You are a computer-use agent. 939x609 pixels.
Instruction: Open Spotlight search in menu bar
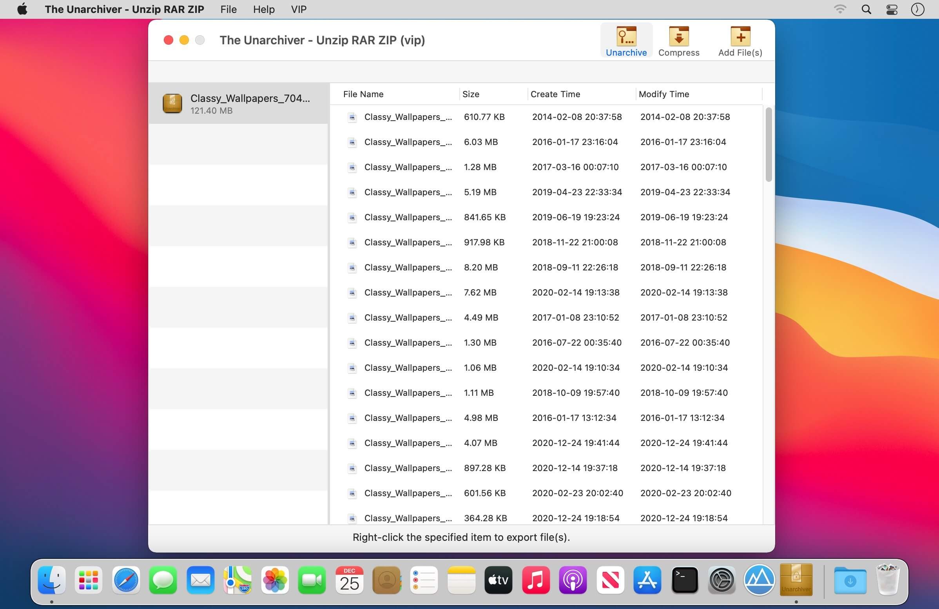[866, 9]
